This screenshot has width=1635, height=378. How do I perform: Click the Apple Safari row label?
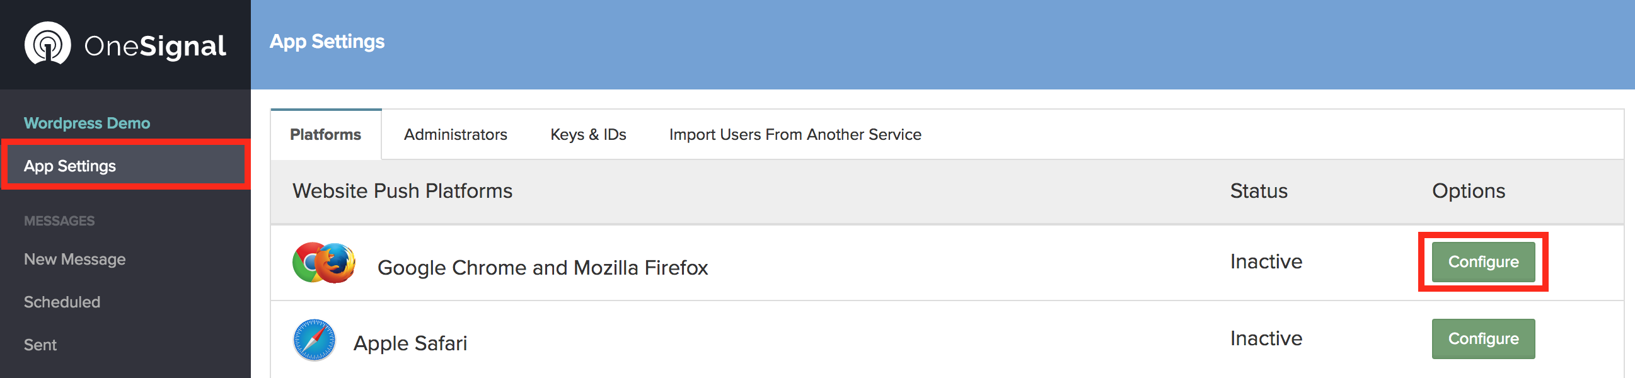pos(410,343)
